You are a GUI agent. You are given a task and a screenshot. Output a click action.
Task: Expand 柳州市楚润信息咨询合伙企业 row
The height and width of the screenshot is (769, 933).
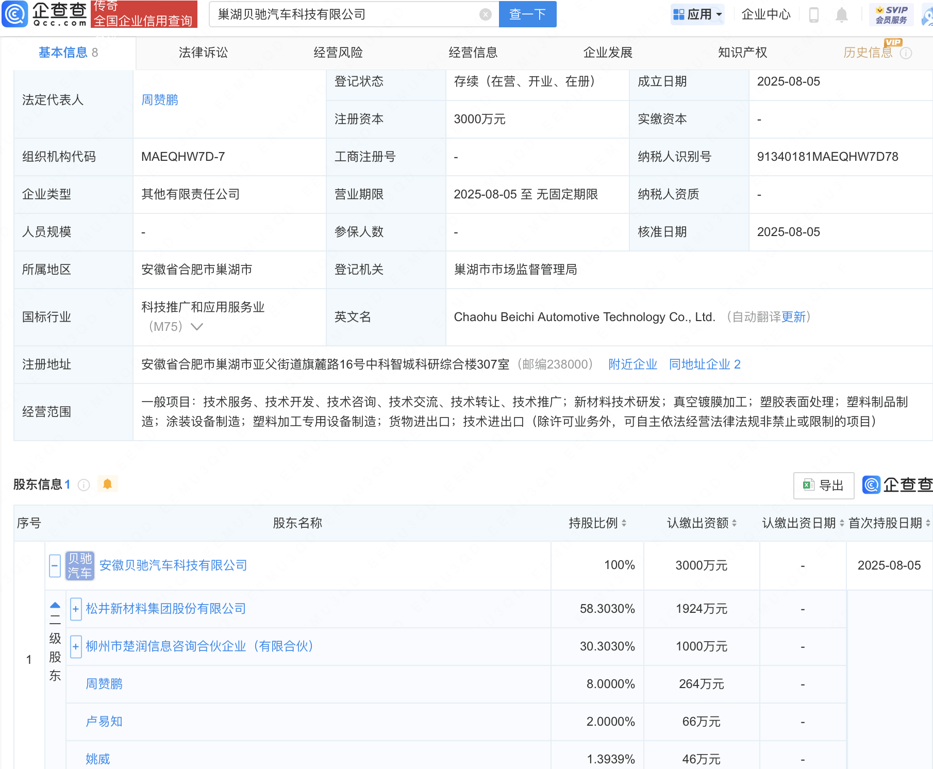click(x=76, y=647)
